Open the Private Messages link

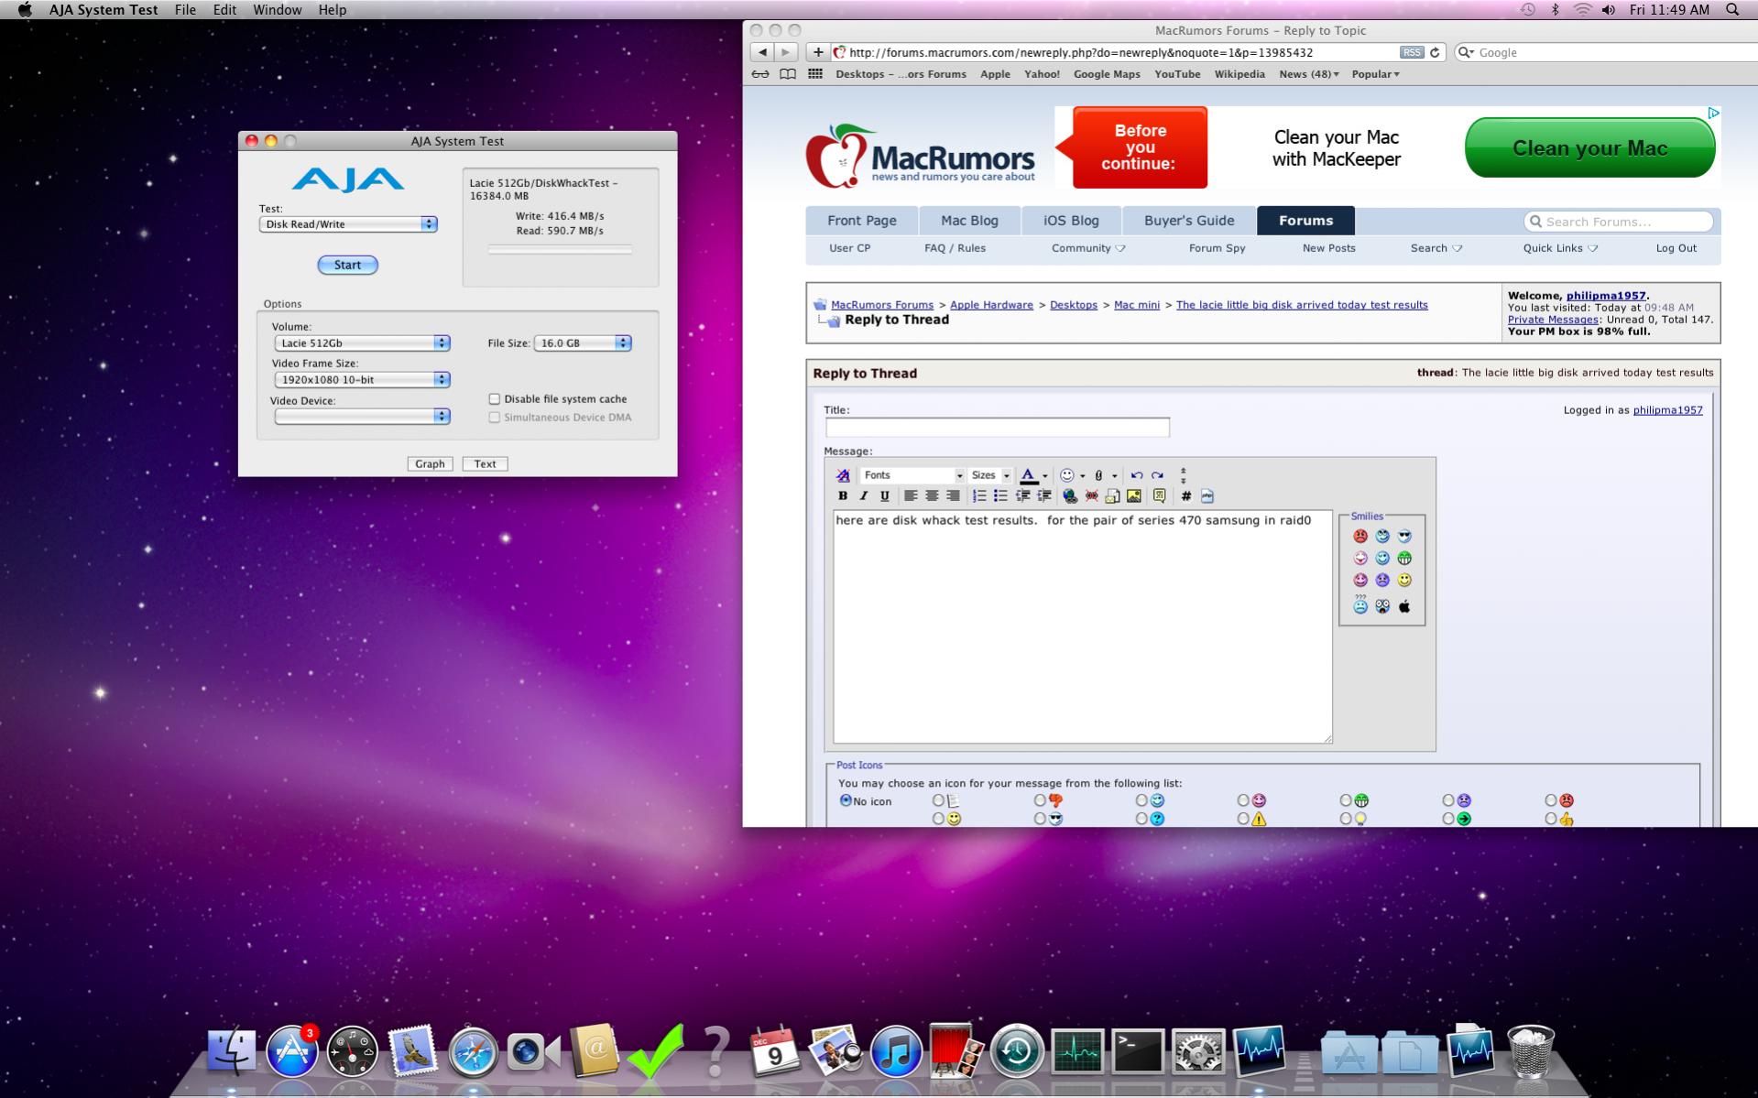tap(1553, 320)
